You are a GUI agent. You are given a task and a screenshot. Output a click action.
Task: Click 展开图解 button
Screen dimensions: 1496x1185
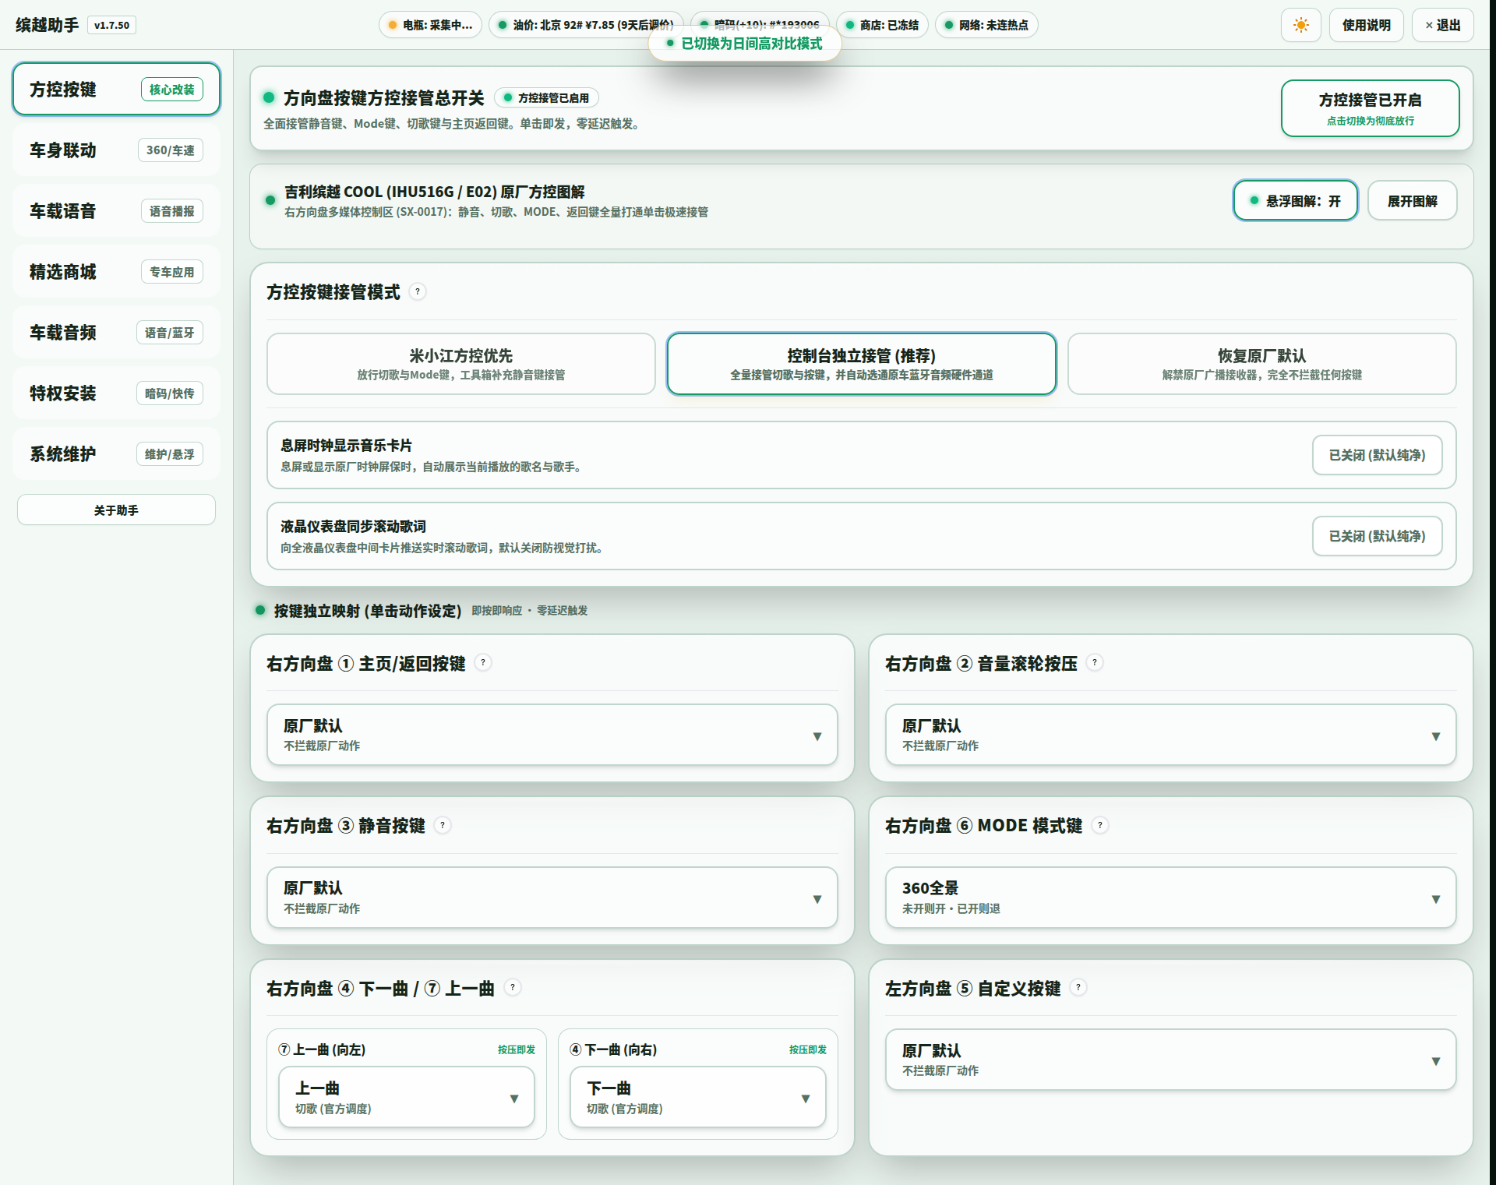[1412, 201]
